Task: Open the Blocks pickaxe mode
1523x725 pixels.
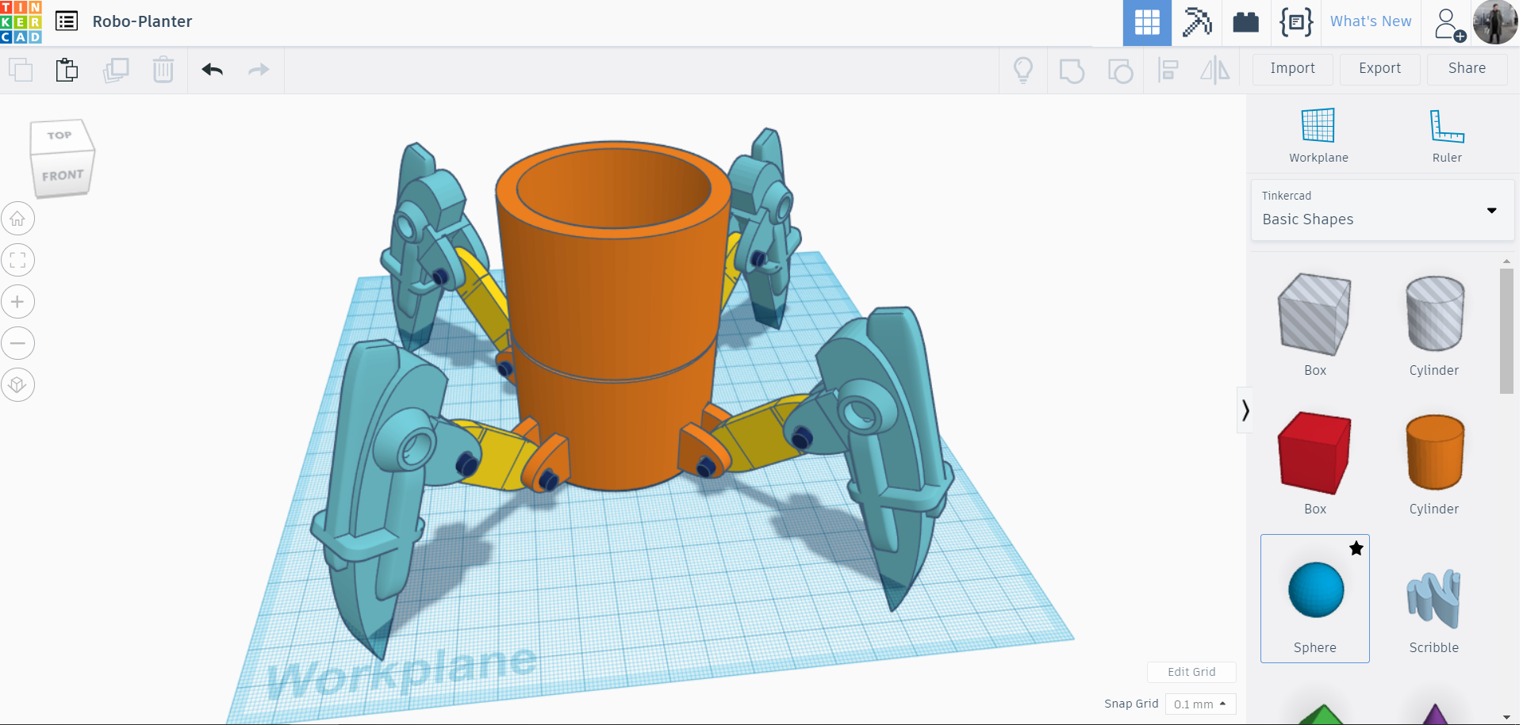Action: point(1197,22)
